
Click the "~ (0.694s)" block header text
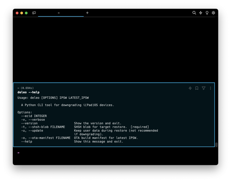click(25, 88)
